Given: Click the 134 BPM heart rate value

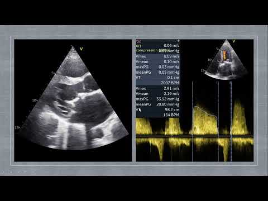Looking at the screenshot, I should (x=171, y=115).
